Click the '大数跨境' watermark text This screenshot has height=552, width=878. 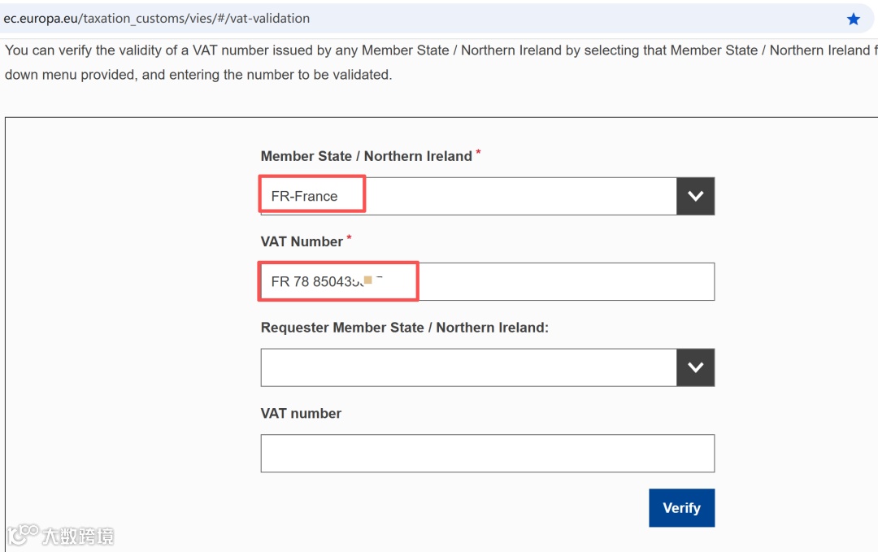coord(78,536)
